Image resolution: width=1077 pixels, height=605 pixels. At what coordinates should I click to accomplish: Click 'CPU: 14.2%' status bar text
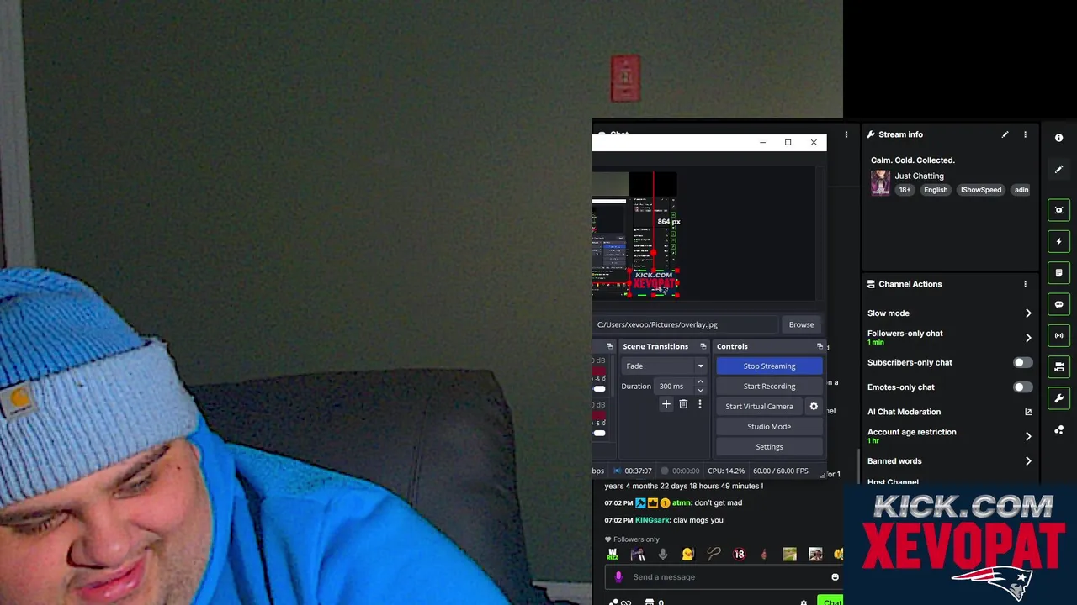tap(726, 471)
